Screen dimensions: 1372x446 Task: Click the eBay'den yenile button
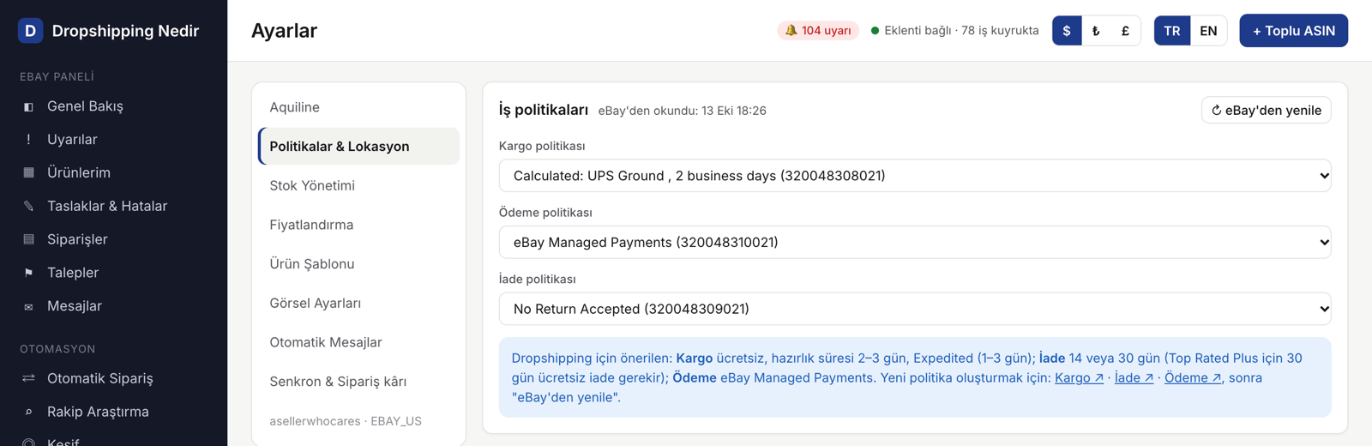pos(1266,111)
